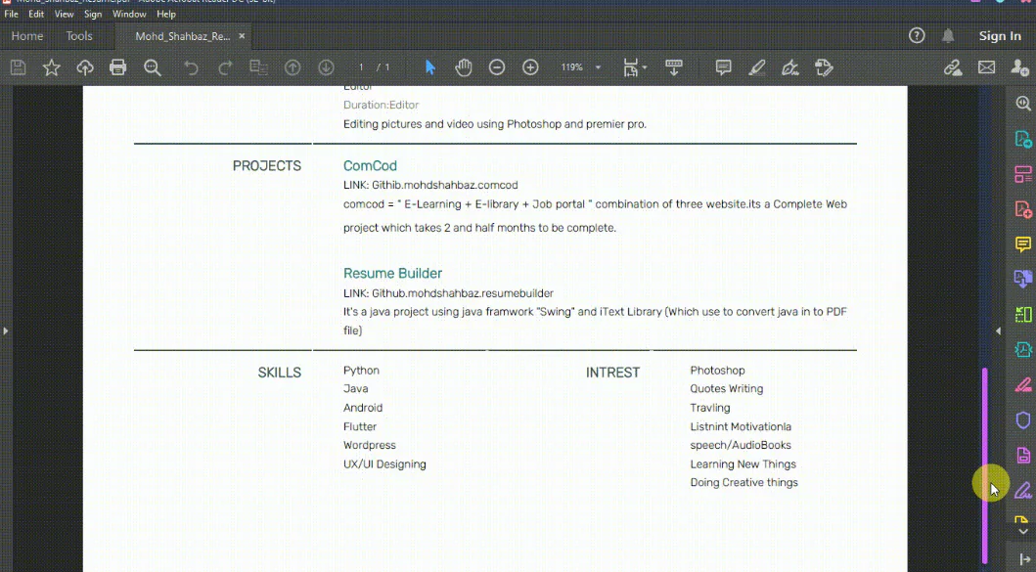Viewport: 1036px width, 572px height.
Task: Click the Redo arrow icon
Action: pyautogui.click(x=225, y=67)
